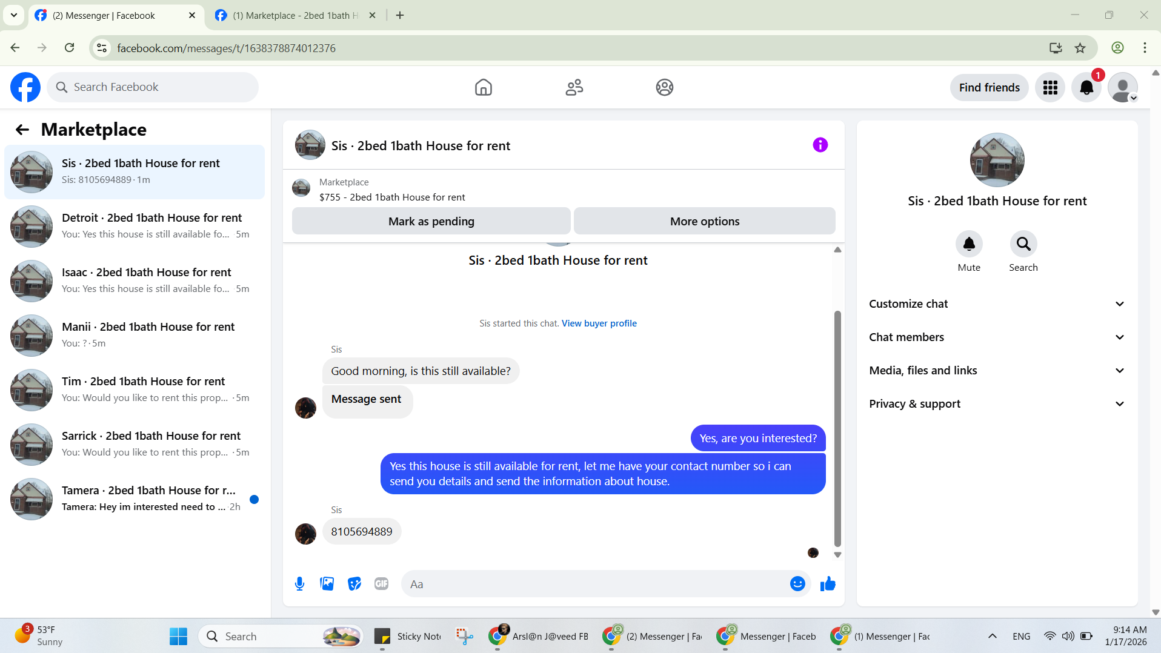This screenshot has width=1161, height=653.
Task: Open the $755 2bed 1bath listing link
Action: [x=392, y=197]
